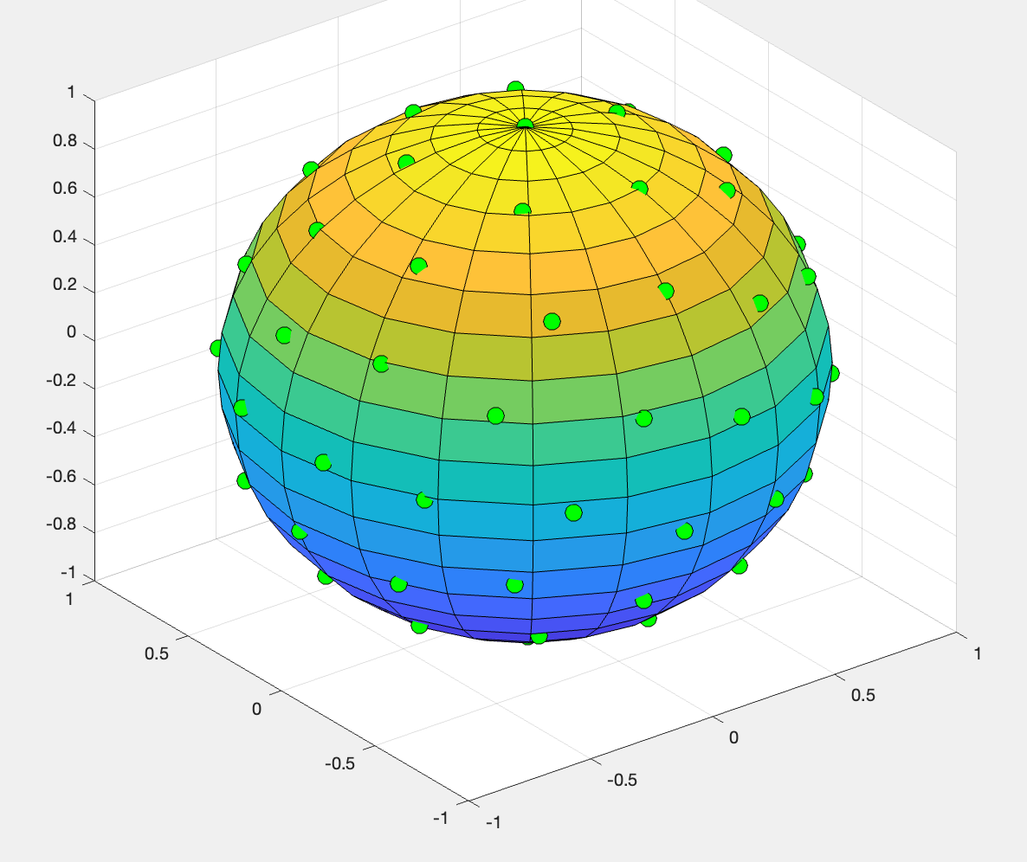The height and width of the screenshot is (862, 1027).
Task: Click the 0.6 tick label on vertical axis
Action: click(65, 189)
